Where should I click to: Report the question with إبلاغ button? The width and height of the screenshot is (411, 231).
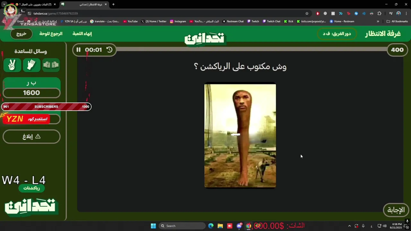pos(31,137)
